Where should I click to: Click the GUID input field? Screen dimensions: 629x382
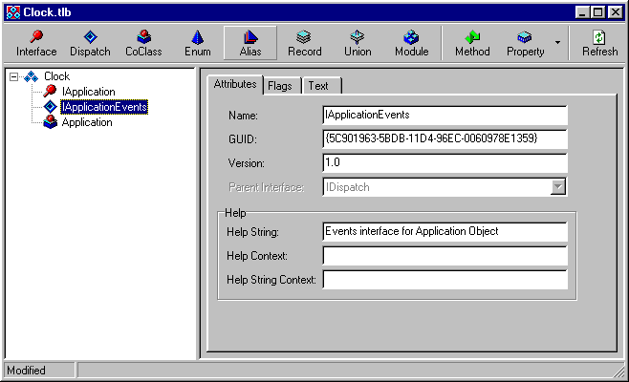445,139
